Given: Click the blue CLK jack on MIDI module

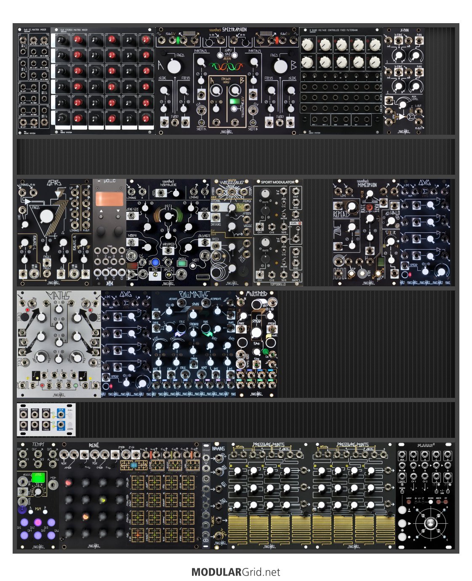Looking at the screenshot, I should point(61,414).
